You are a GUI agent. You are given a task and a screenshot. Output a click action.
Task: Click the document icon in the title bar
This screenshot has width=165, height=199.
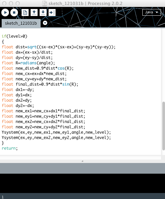pos(45,3)
